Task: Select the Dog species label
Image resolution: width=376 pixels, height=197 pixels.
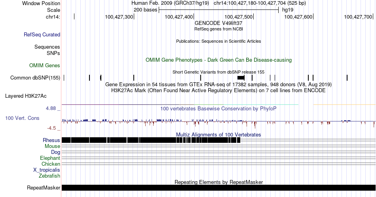Action: coord(55,152)
